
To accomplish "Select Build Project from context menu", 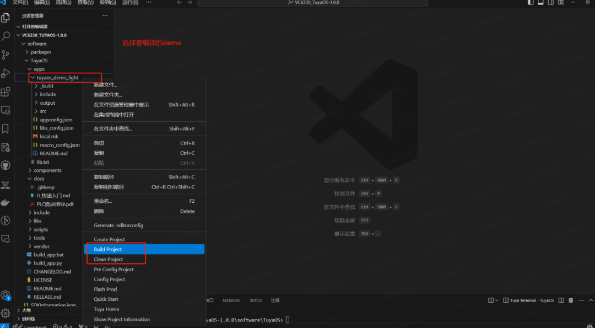I will pos(108,249).
